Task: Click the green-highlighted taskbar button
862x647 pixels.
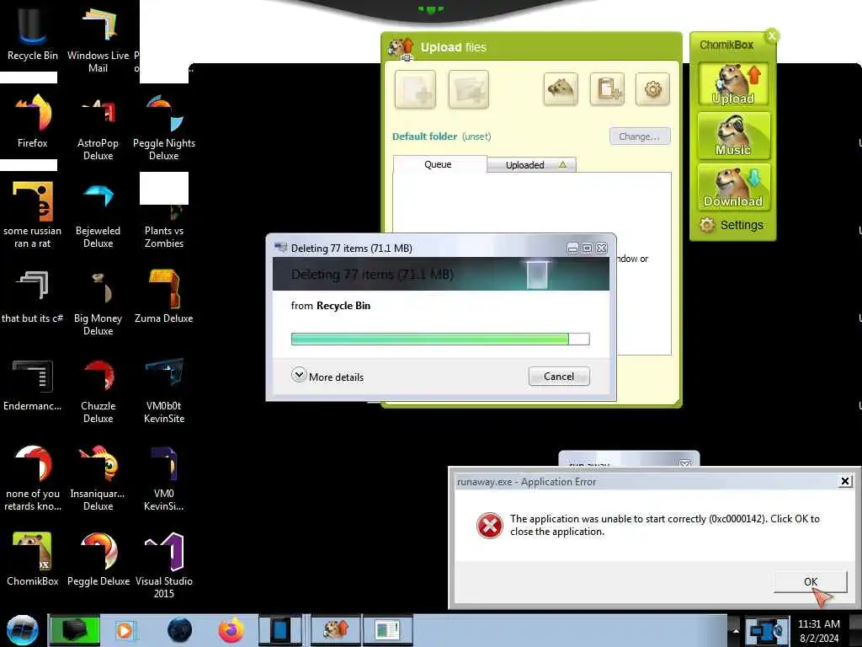Action: 75,630
